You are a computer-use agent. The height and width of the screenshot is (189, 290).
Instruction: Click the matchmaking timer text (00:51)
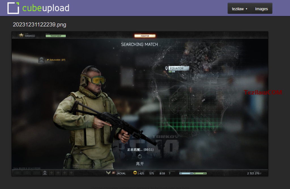click(148, 150)
